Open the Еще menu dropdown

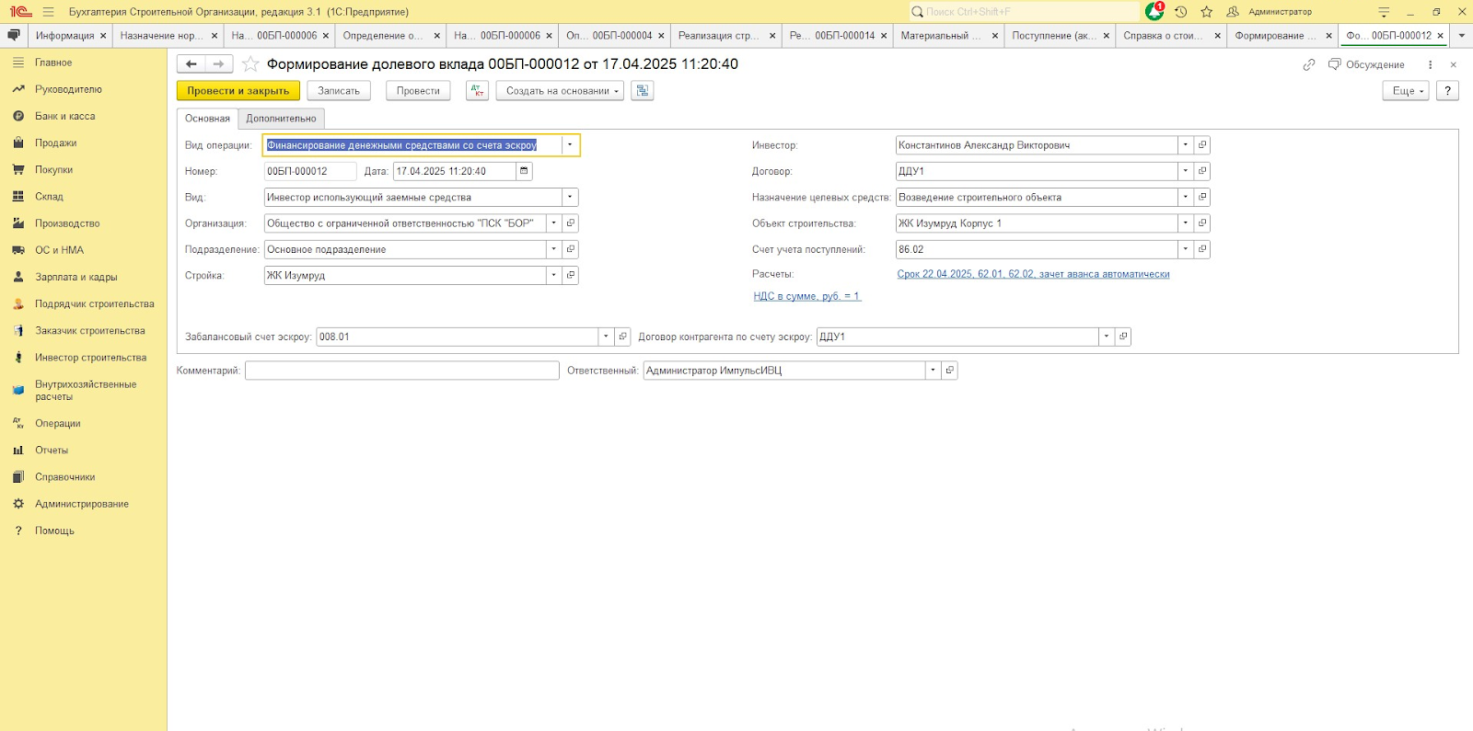tap(1405, 91)
